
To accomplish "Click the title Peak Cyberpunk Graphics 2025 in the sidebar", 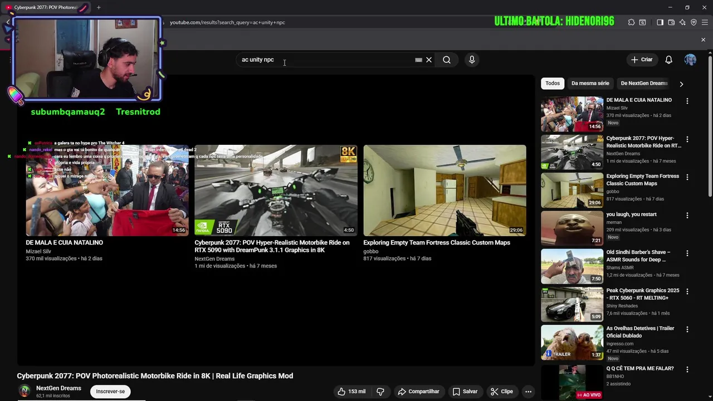I will point(643,294).
